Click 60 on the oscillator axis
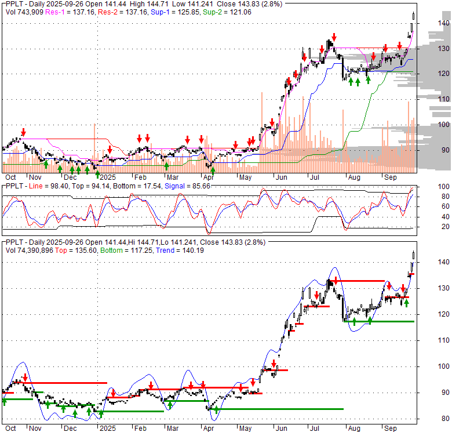452x432 pixels. (x=446, y=206)
